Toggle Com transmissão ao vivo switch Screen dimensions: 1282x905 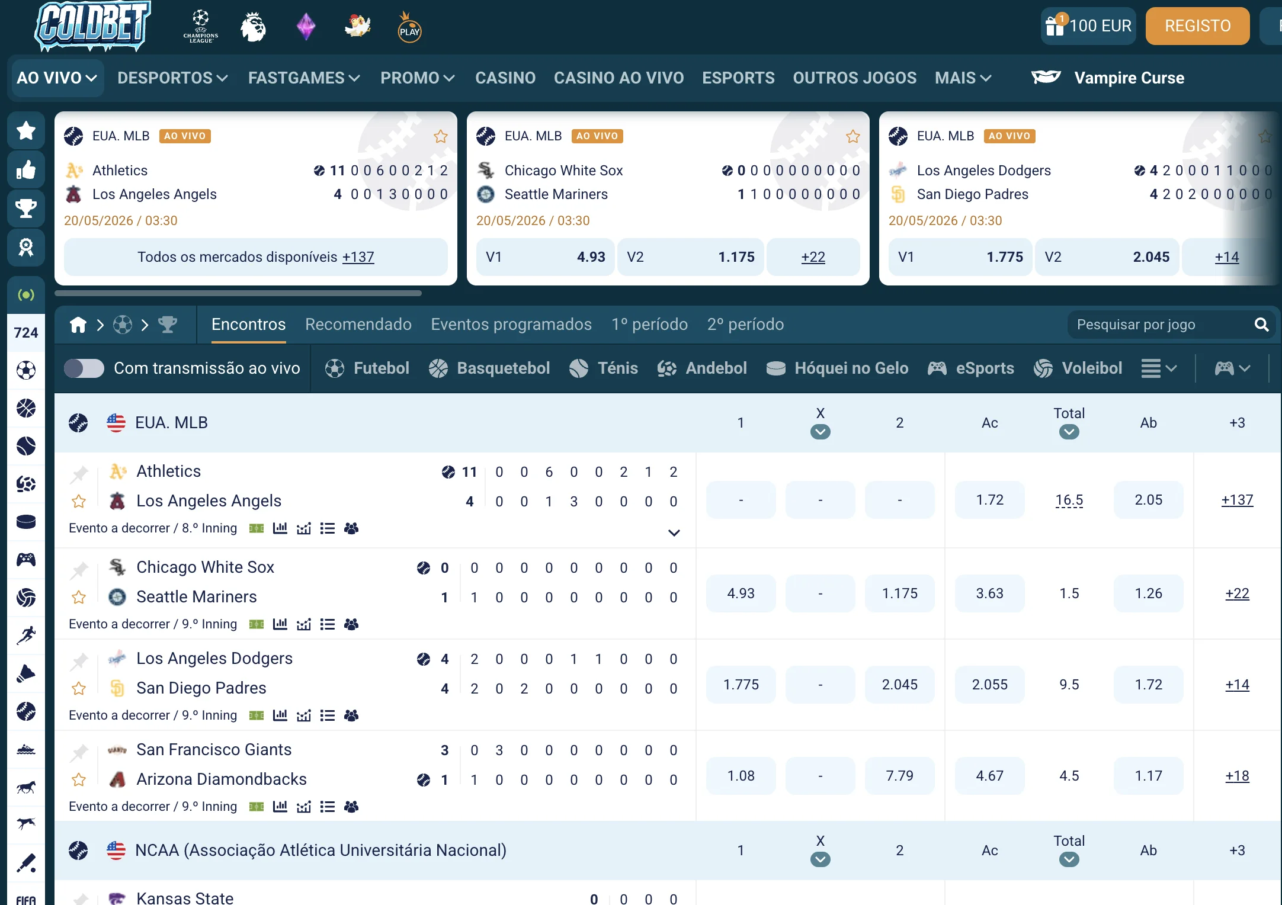84,368
